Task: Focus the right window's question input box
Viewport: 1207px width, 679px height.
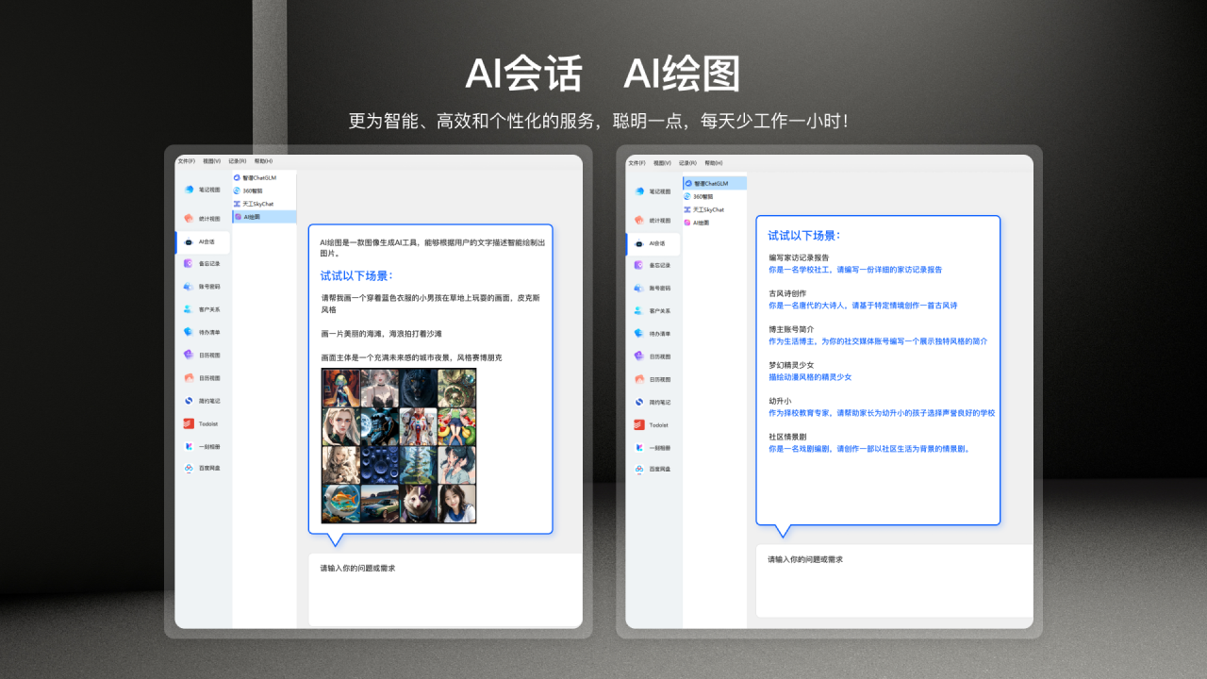Action: point(893,585)
